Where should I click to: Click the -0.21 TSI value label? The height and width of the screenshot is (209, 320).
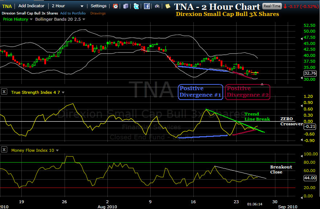pyautogui.click(x=310, y=126)
